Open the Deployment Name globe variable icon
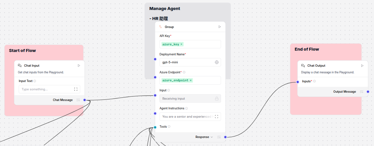Viewport: 374px width, 146px height. pos(217,62)
